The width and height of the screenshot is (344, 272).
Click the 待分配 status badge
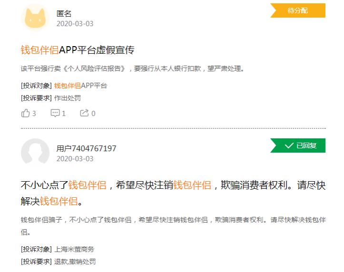click(298, 10)
